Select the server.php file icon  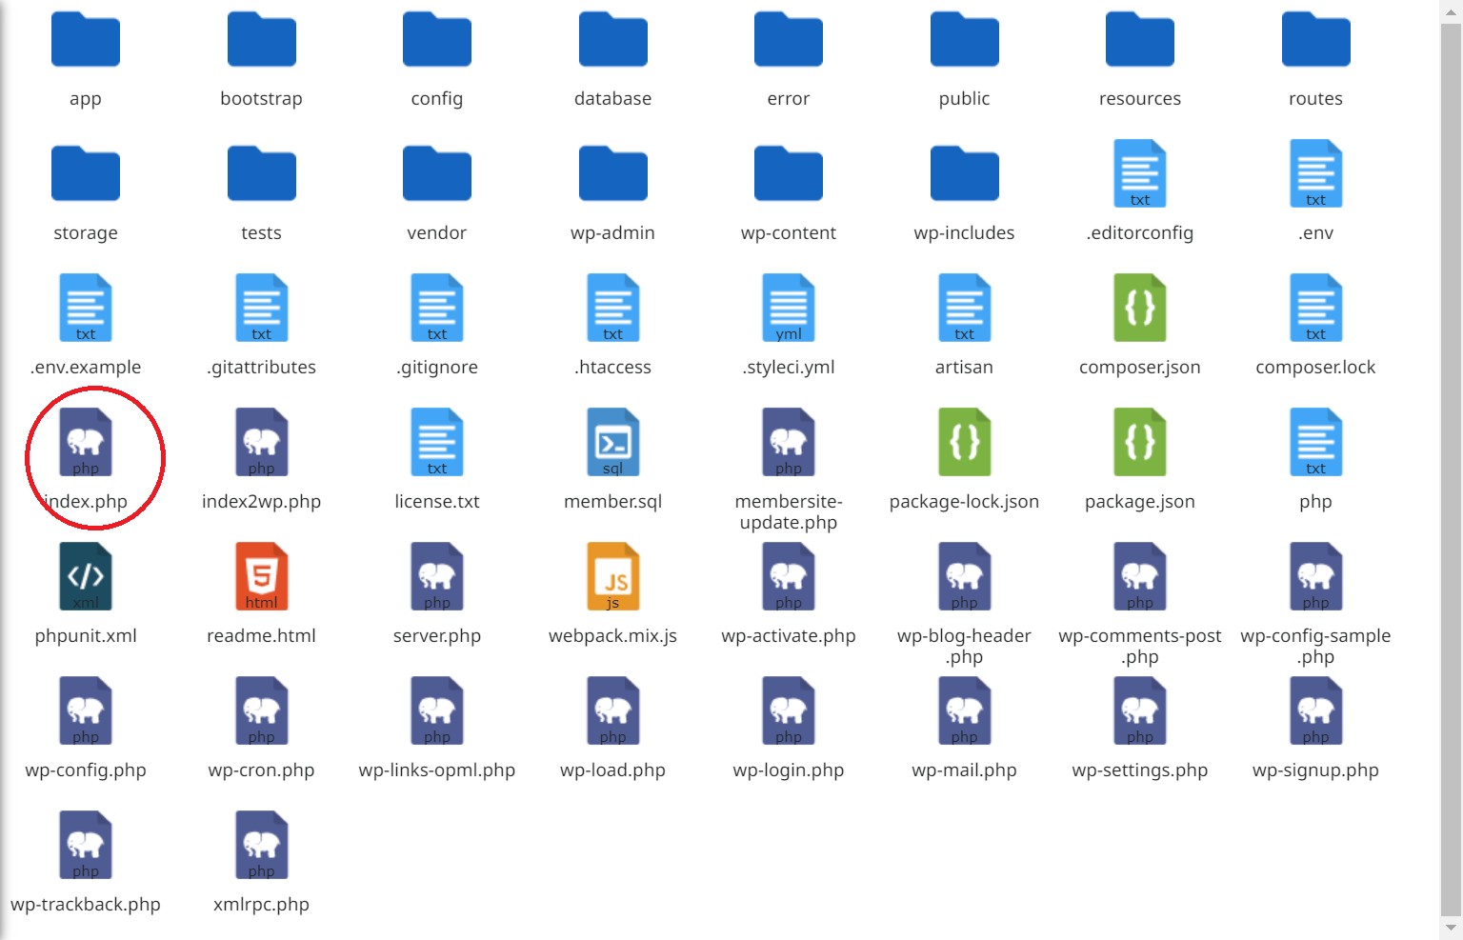437,576
